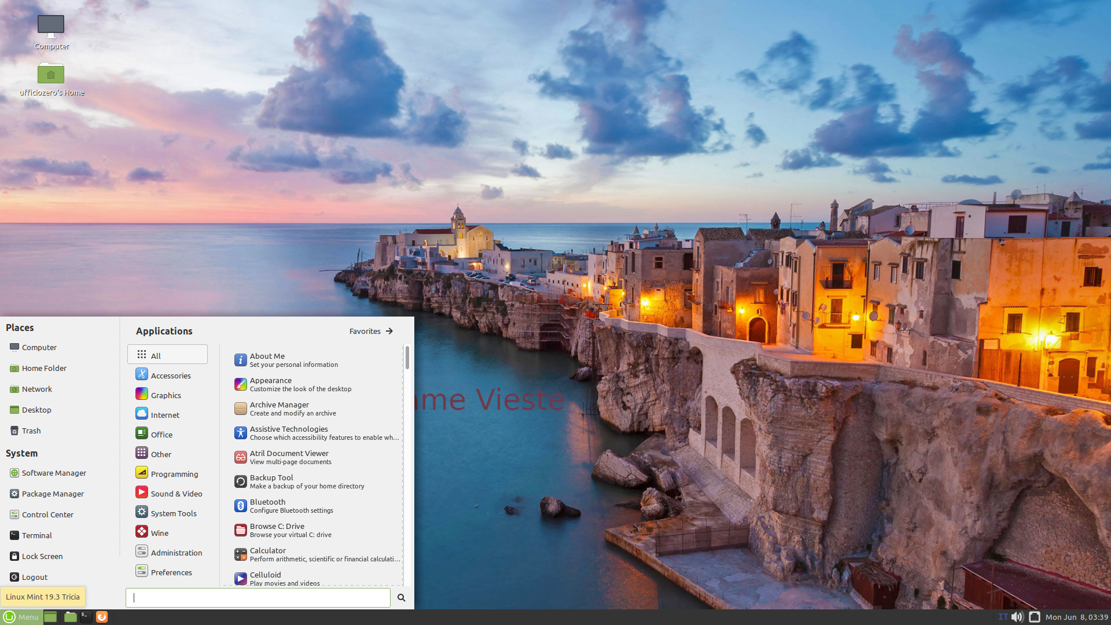The height and width of the screenshot is (625, 1111).
Task: Launch Bluetooth settings icon
Action: point(241,506)
